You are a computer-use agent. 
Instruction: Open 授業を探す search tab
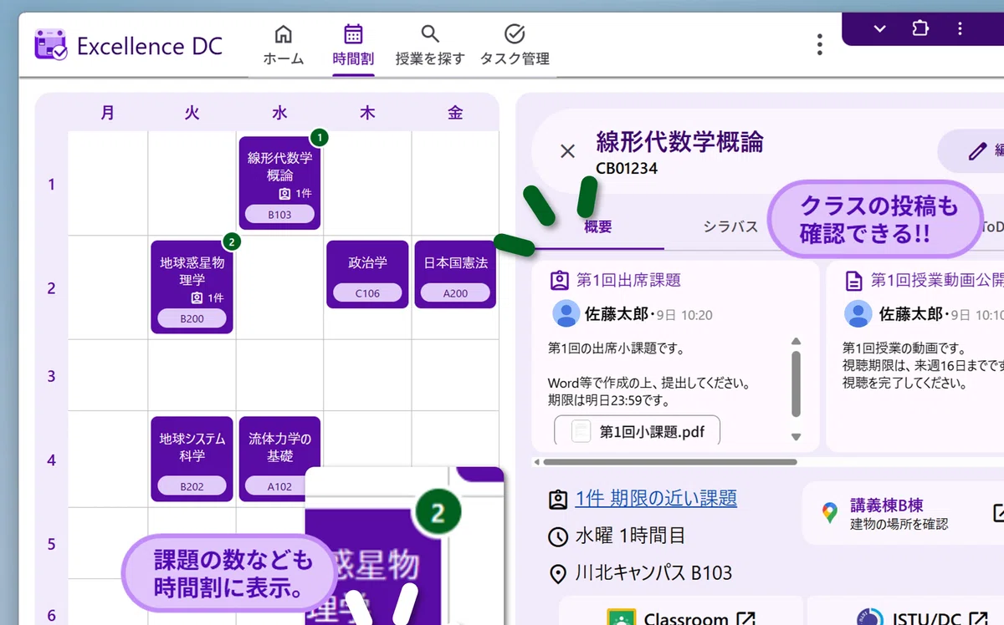click(x=430, y=45)
